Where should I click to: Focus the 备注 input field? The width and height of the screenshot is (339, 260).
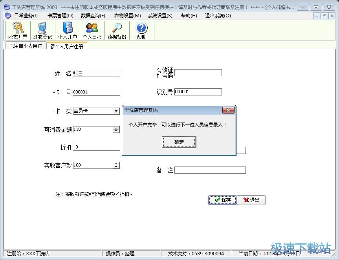[x=210, y=170]
